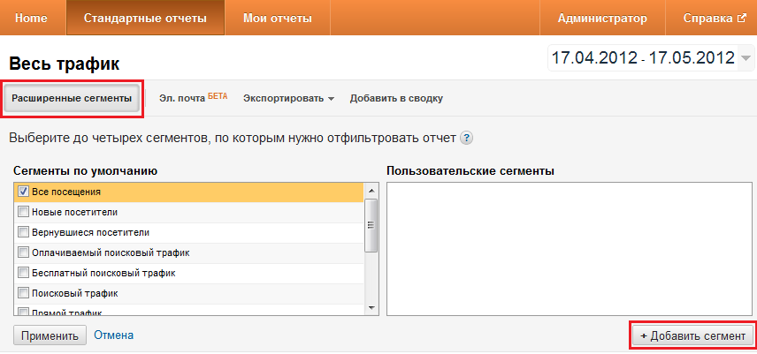This screenshot has width=757, height=354.
Task: Select end date 17.05.2012
Action: (692, 58)
